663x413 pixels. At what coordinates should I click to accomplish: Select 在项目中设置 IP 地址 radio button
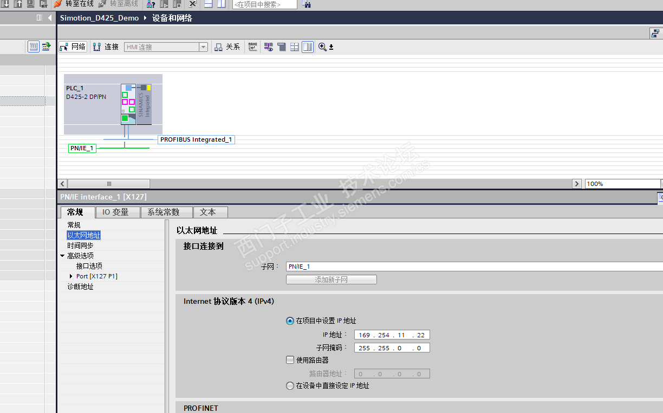coord(290,321)
